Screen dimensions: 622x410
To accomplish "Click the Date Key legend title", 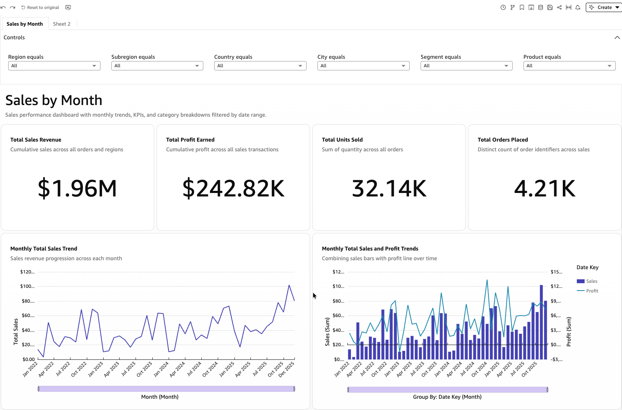I will click(587, 267).
